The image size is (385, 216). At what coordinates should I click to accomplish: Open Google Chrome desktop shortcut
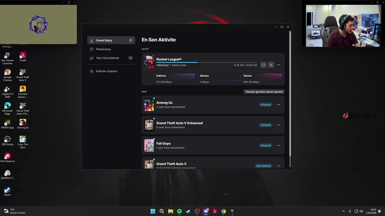coord(8,75)
